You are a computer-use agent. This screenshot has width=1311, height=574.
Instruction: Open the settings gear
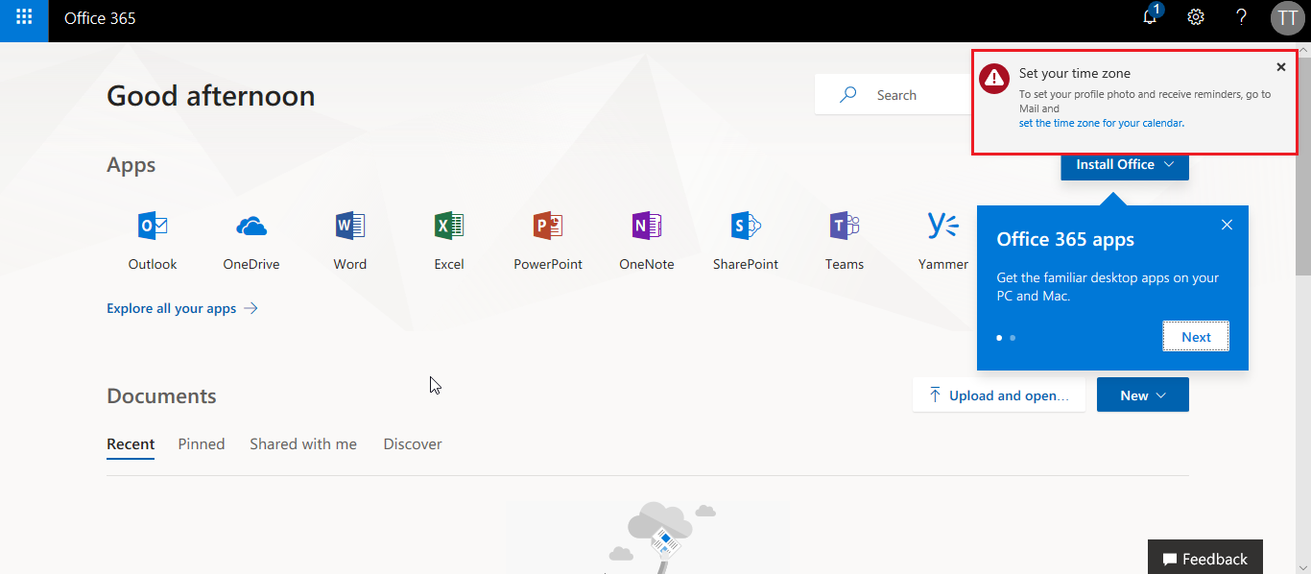tap(1196, 17)
